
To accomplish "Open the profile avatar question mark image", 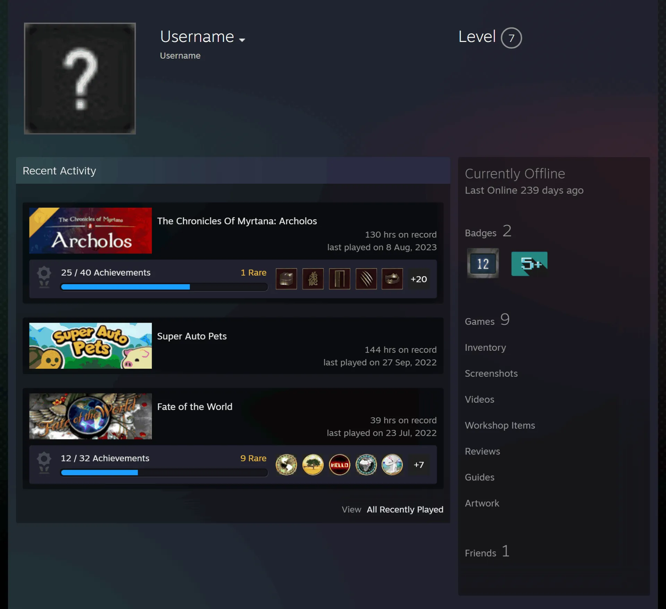I will [x=80, y=78].
